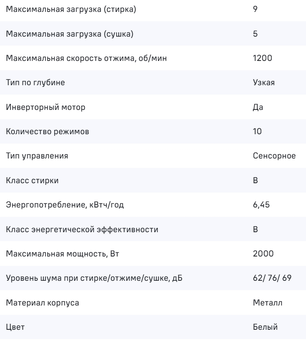
Task: Click the 'Инверторный мотор' label
Action: (x=46, y=107)
